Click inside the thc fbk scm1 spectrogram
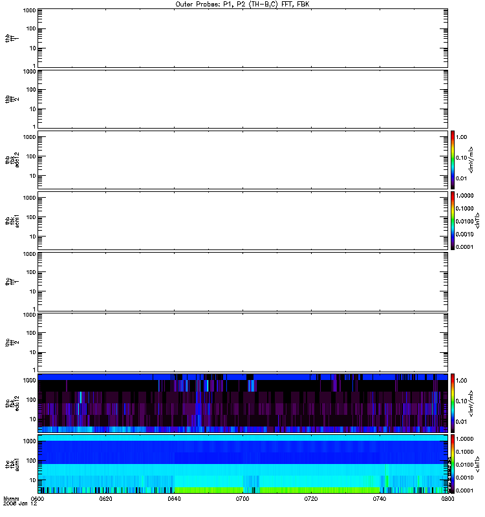Image resolution: width=485 pixels, height=517 pixels. coord(242,464)
